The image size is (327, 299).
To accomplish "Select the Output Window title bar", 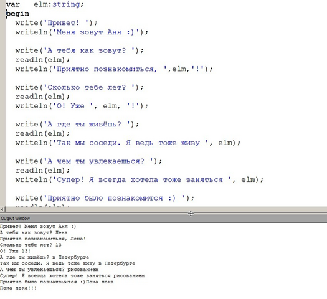I will [163, 219].
